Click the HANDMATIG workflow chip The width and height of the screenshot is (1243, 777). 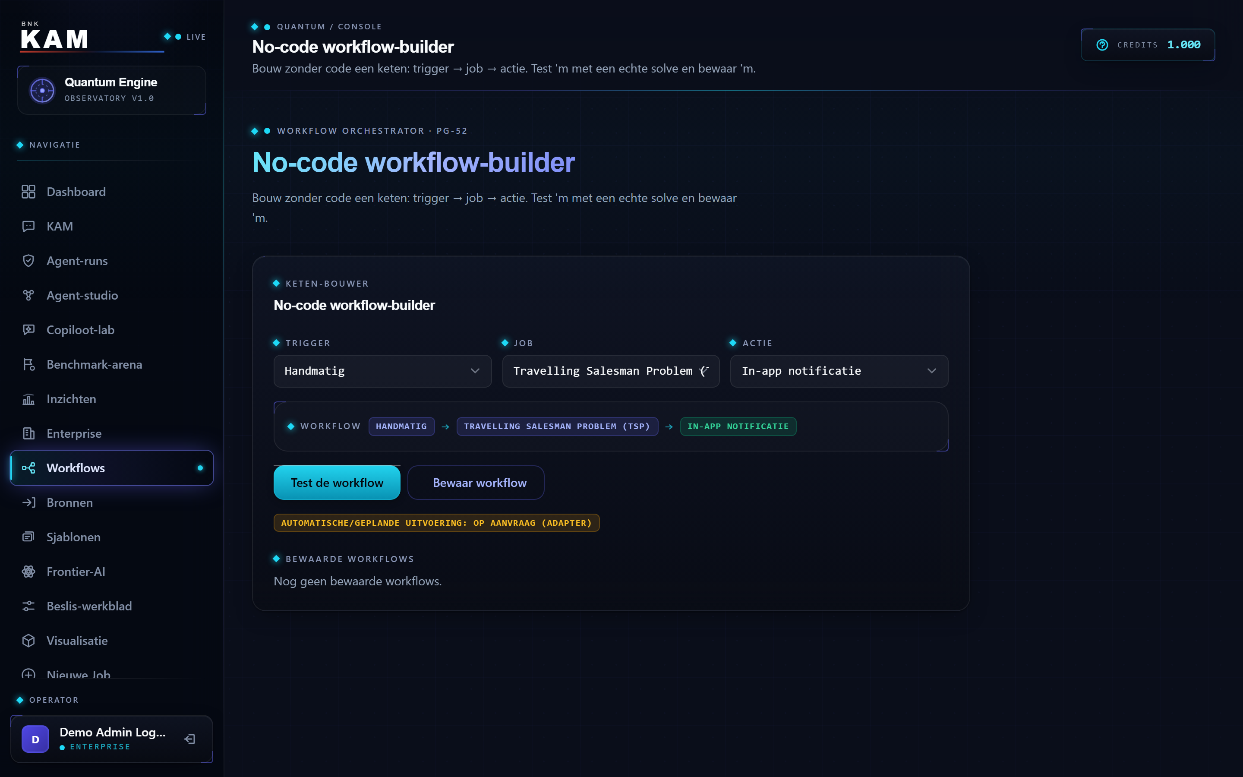[401, 426]
